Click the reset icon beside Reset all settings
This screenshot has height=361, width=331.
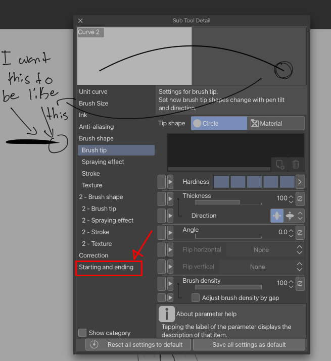[94, 345]
